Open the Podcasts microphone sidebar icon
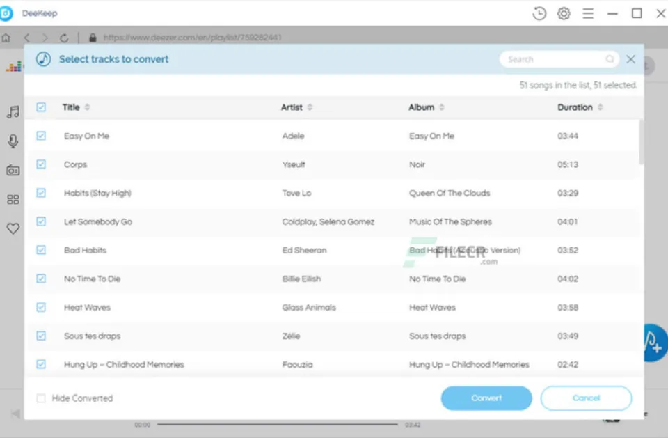 pos(13,141)
